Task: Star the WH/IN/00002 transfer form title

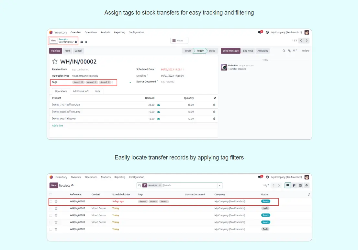Action: (55, 61)
